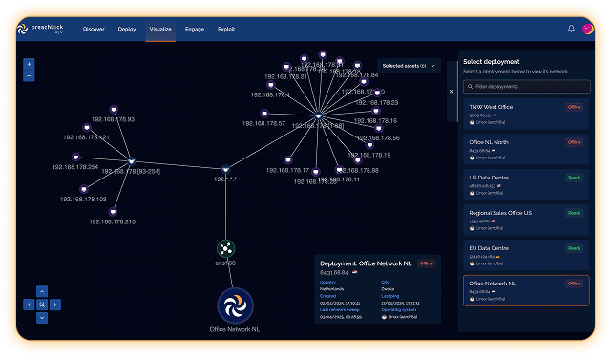The height and width of the screenshot is (357, 611).
Task: Pan the map left with the arrow
Action: (x=29, y=304)
